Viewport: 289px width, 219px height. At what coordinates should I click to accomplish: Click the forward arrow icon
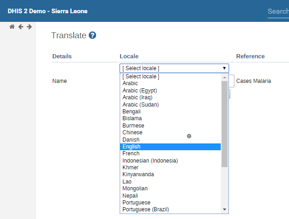29,27
